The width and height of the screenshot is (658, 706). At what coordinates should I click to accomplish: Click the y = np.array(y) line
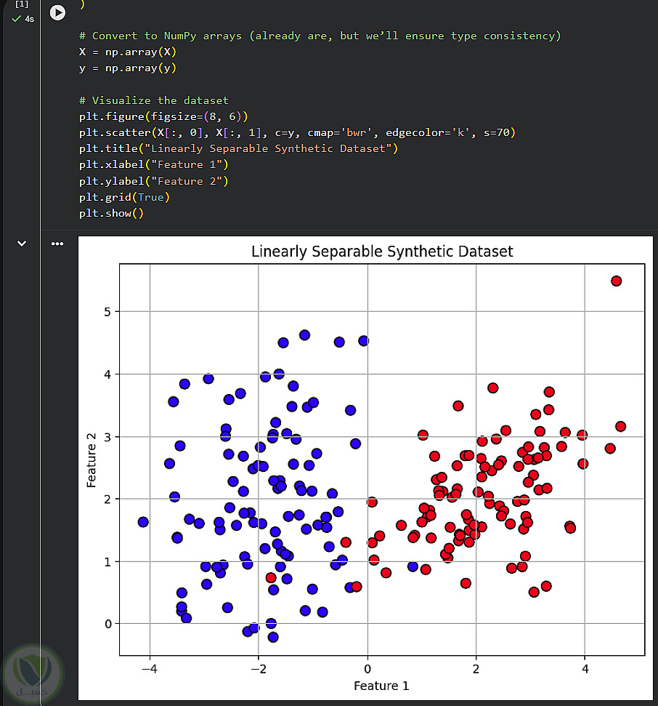(128, 68)
